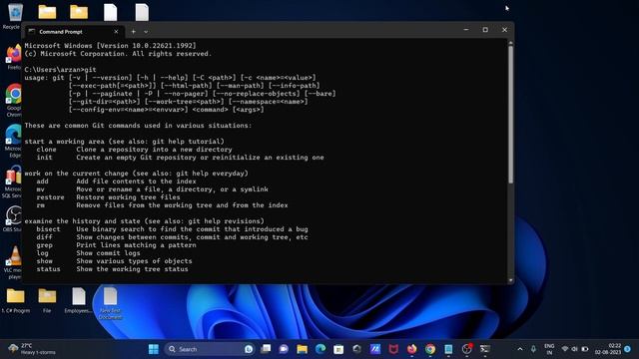639x359 pixels.
Task: Select the 'Employees...' desktop file
Action: click(x=78, y=300)
